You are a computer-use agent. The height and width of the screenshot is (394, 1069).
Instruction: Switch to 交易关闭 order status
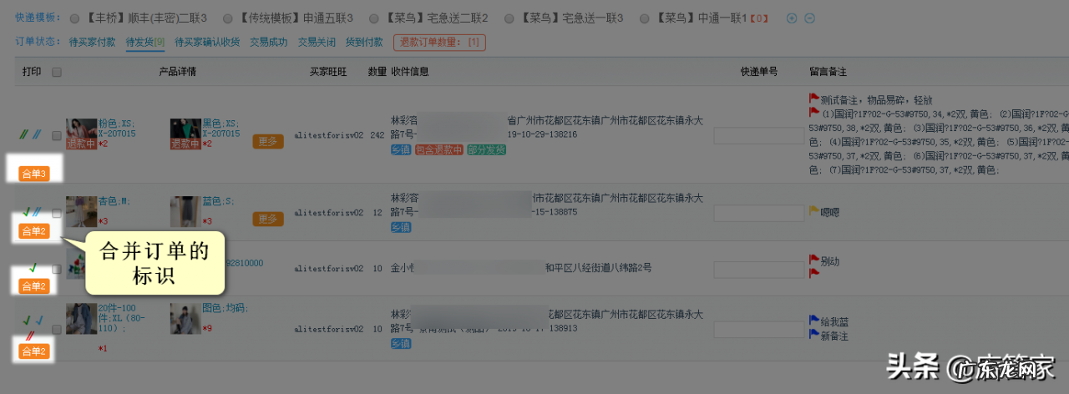coord(317,42)
